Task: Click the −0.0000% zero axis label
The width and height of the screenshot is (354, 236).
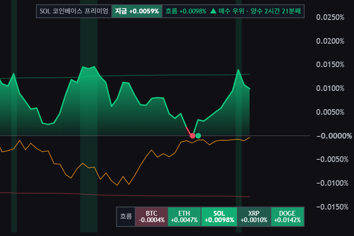Action: point(334,136)
